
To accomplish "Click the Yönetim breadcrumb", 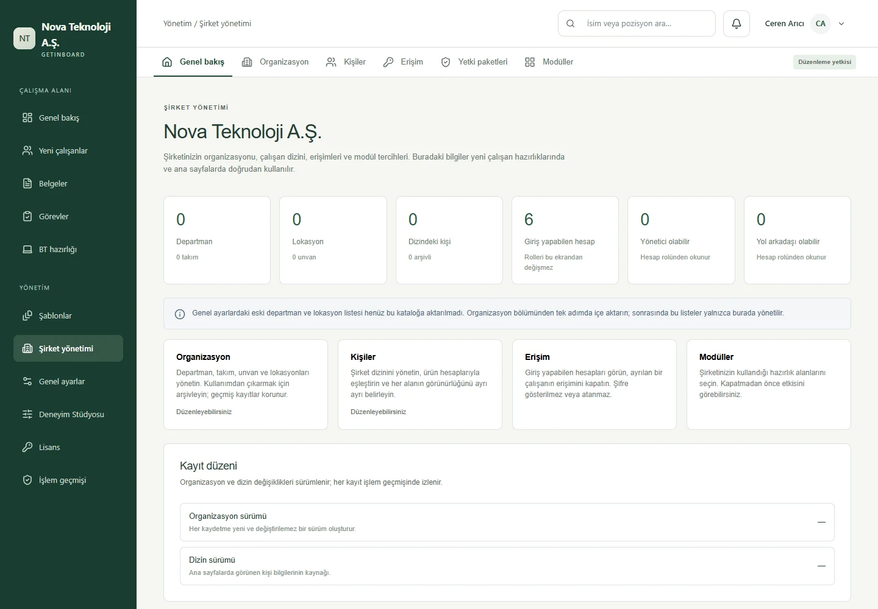I will tap(177, 24).
